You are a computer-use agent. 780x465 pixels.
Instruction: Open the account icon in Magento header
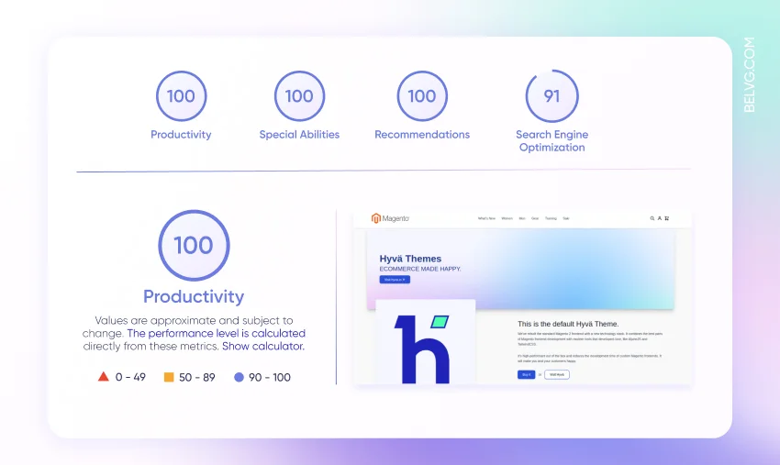[660, 218]
